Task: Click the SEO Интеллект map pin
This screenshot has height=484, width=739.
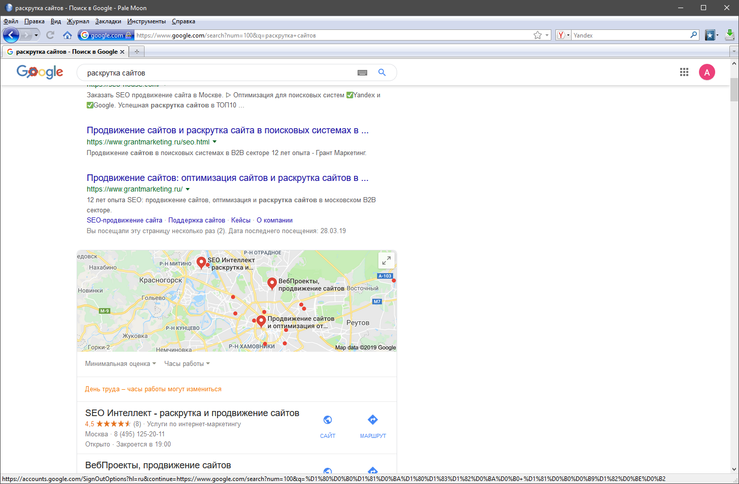Action: (201, 262)
